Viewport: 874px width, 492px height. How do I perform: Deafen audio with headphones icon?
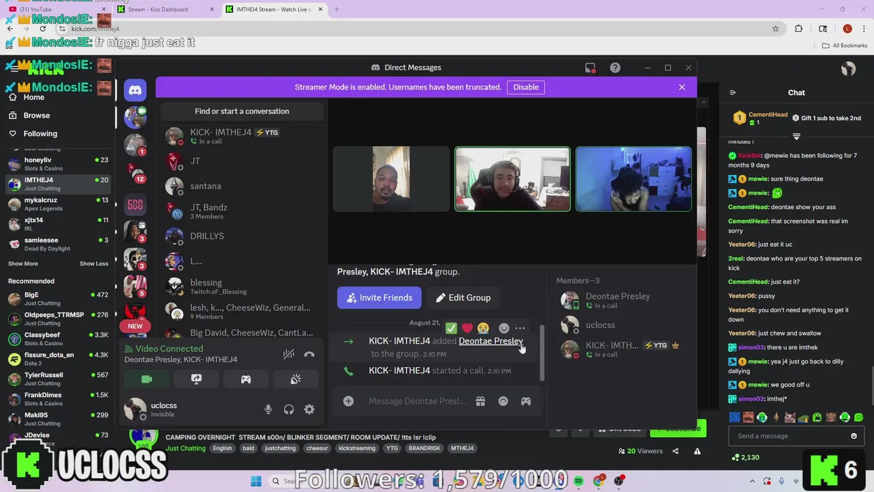coord(289,409)
